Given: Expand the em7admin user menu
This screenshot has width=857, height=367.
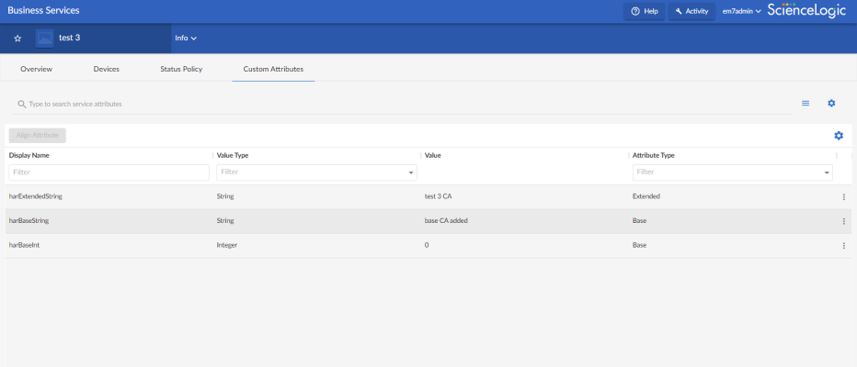Looking at the screenshot, I should 741,11.
